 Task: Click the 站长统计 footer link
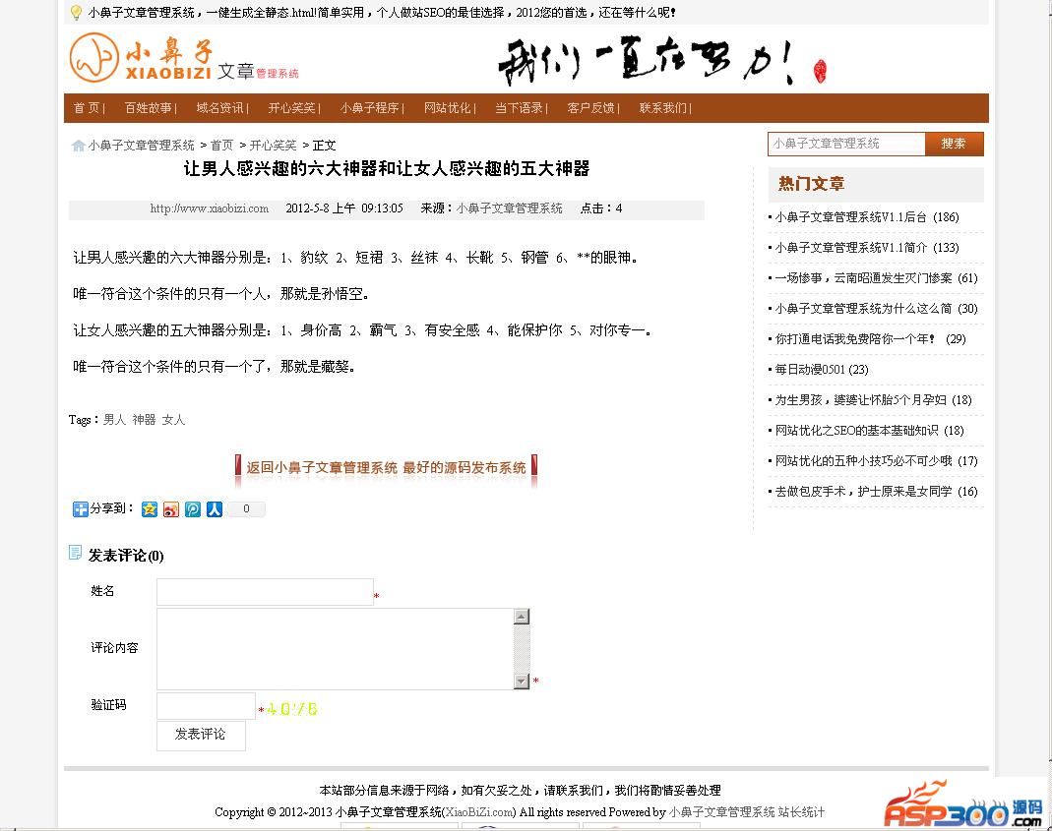tap(801, 812)
